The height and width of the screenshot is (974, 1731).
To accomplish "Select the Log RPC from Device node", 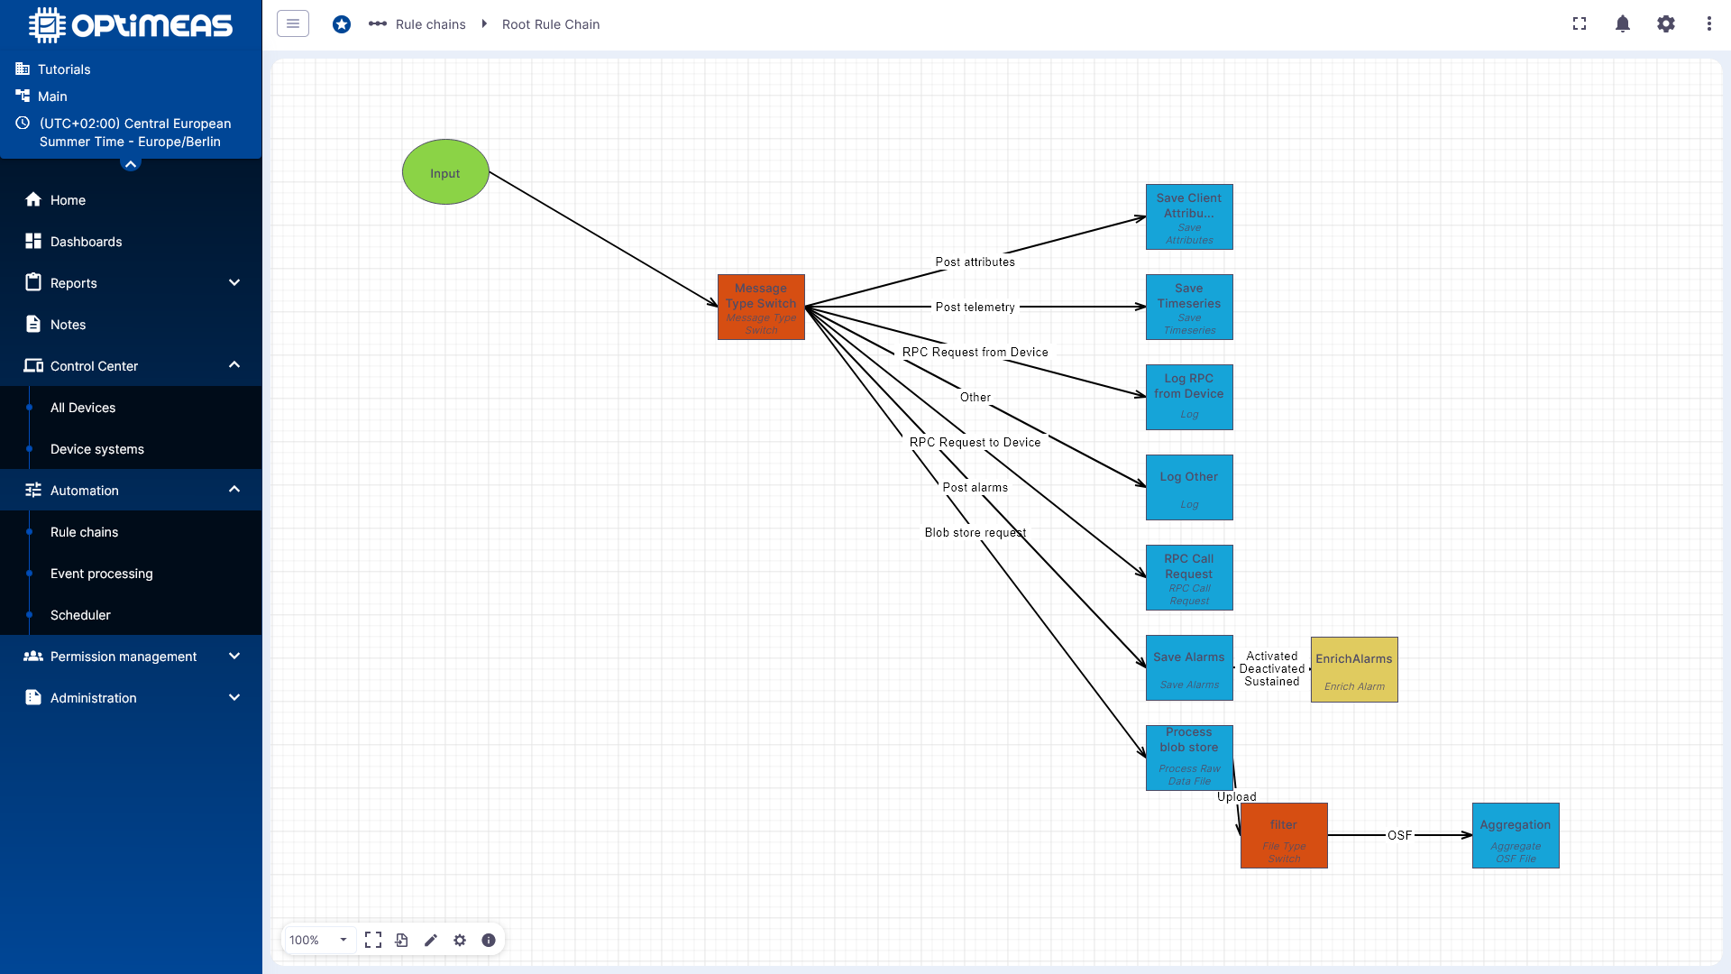I will pos(1189,398).
